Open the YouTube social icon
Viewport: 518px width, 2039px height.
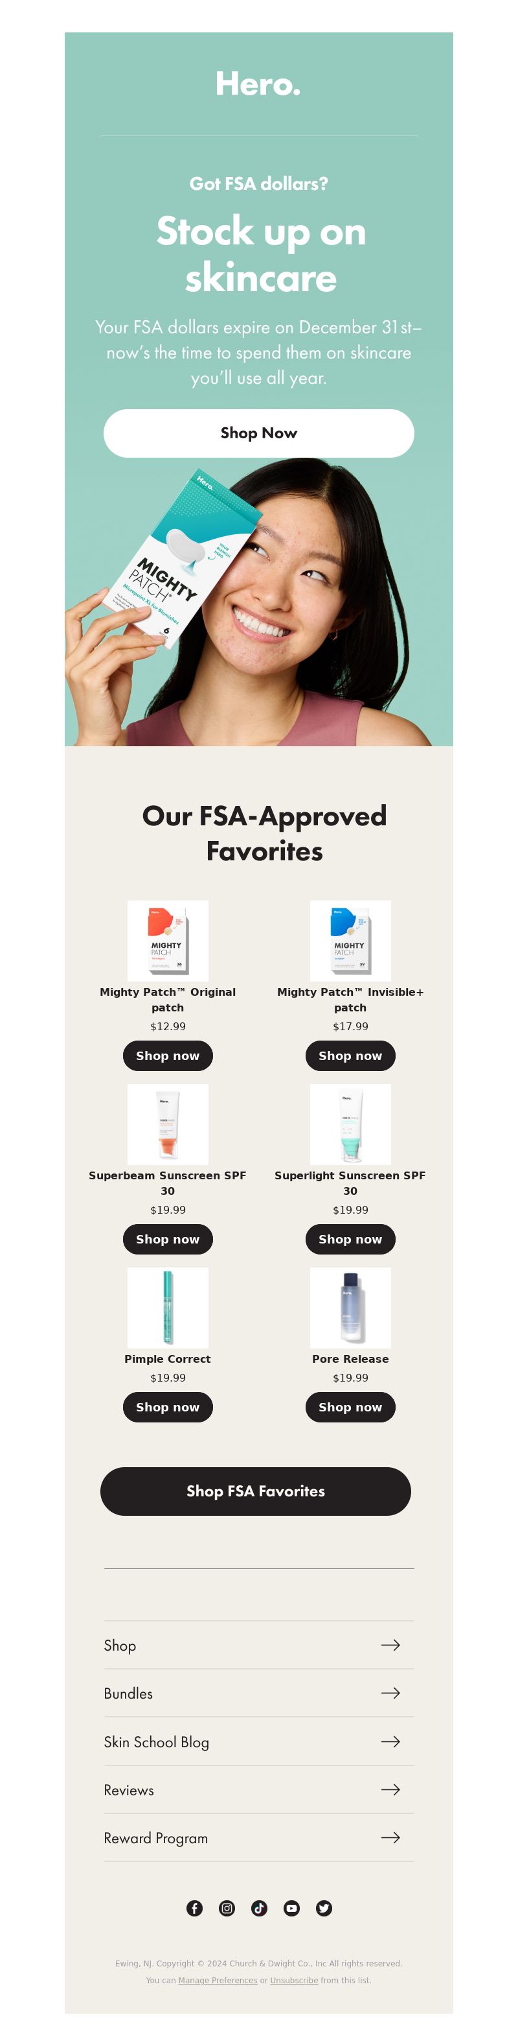[292, 1907]
